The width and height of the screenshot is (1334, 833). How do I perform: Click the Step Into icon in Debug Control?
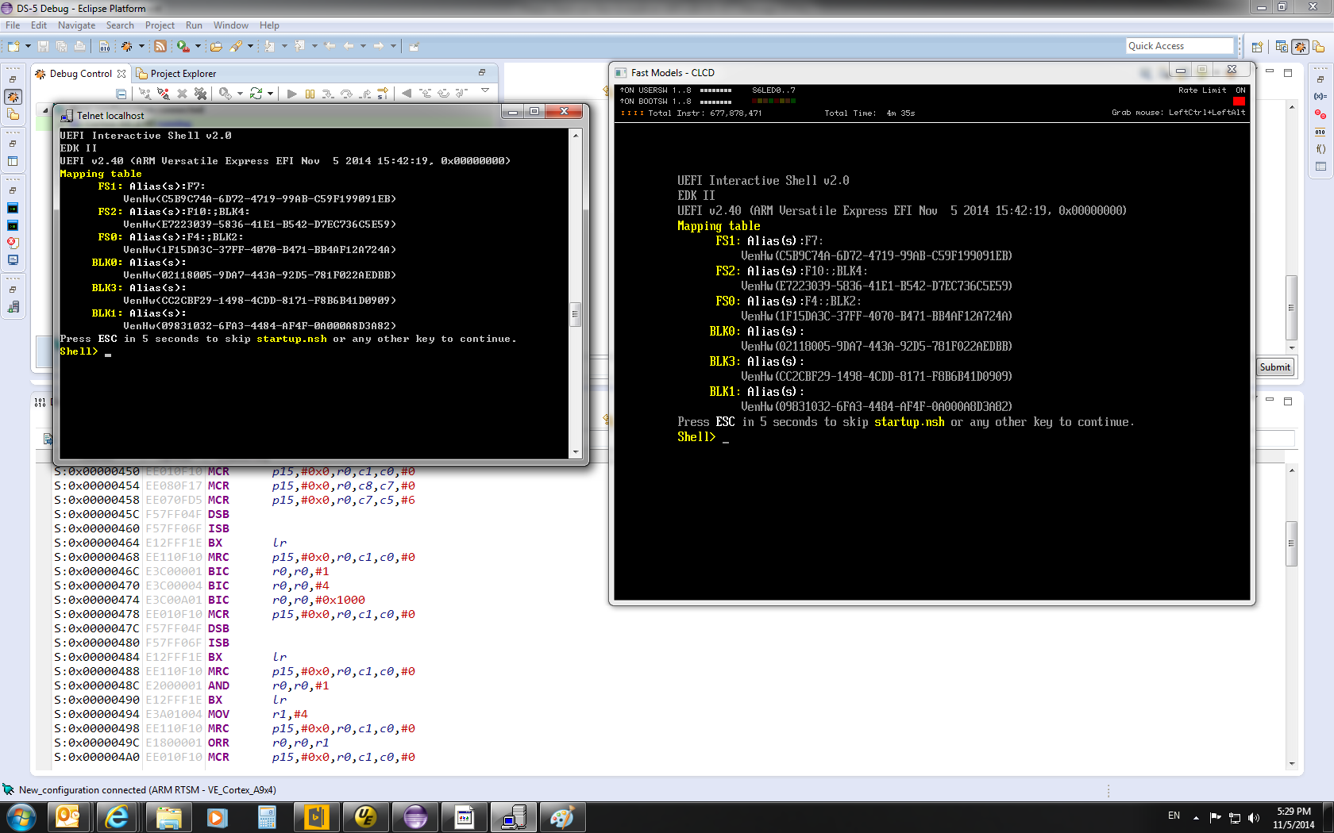click(x=328, y=94)
